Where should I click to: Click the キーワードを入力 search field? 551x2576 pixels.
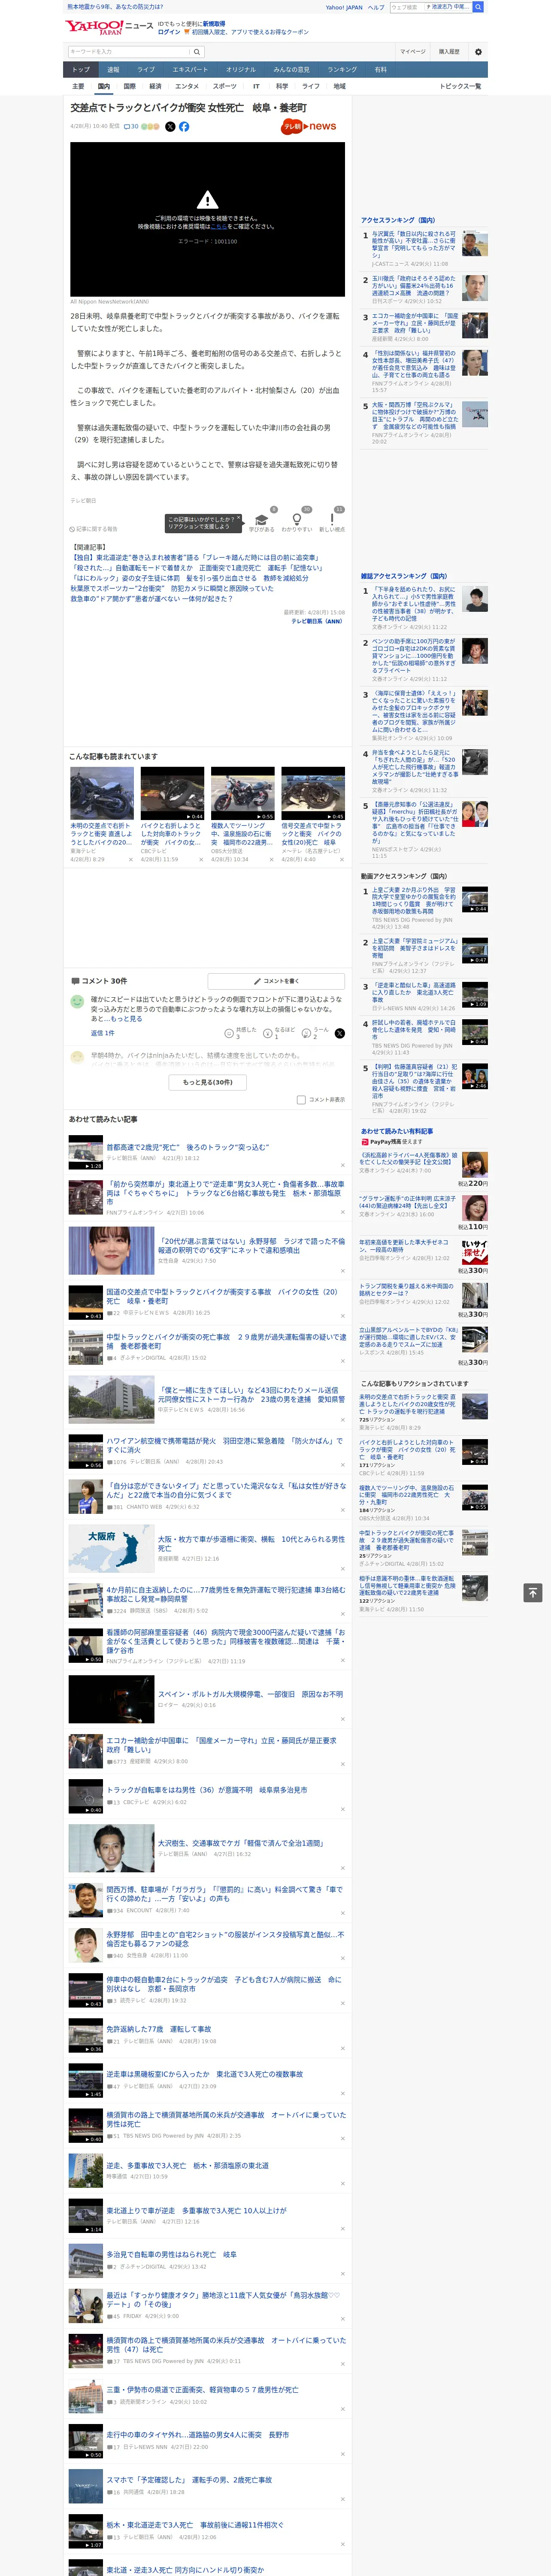point(129,52)
